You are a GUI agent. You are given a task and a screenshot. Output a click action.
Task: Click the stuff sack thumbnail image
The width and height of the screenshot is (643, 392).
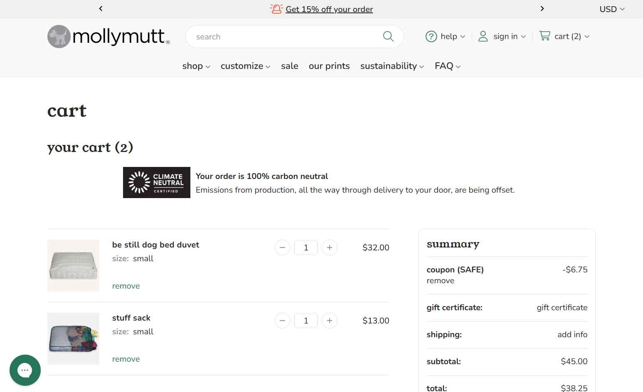73,338
